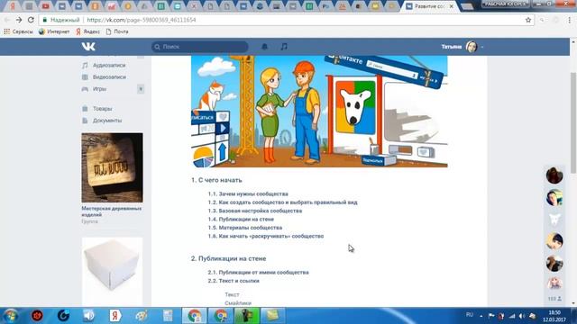This screenshot has width=577, height=324.
Task: Click the 'Текст' sub-item link
Action: [232, 294]
